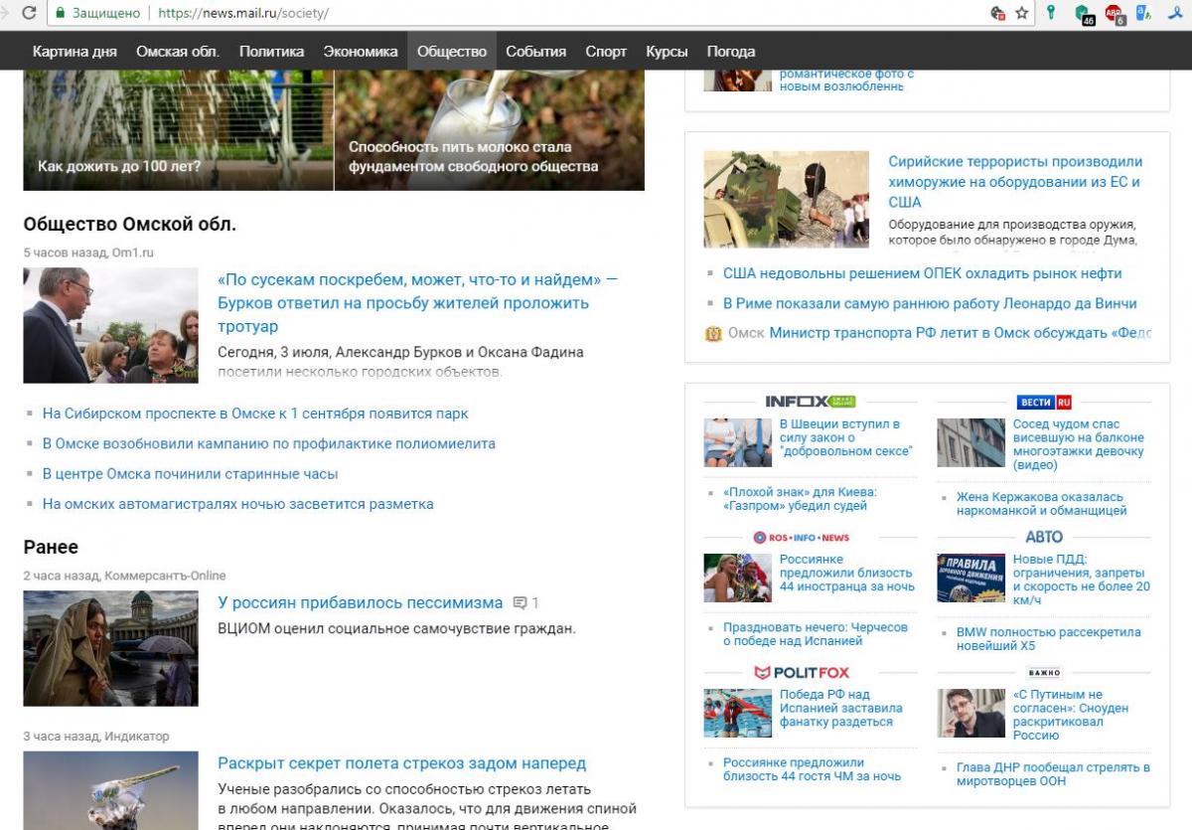Open new traffic rules 'Новые ПДД' story
The width and height of the screenshot is (1192, 830).
[1082, 580]
